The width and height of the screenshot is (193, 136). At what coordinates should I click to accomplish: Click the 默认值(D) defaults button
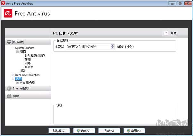click(59, 131)
